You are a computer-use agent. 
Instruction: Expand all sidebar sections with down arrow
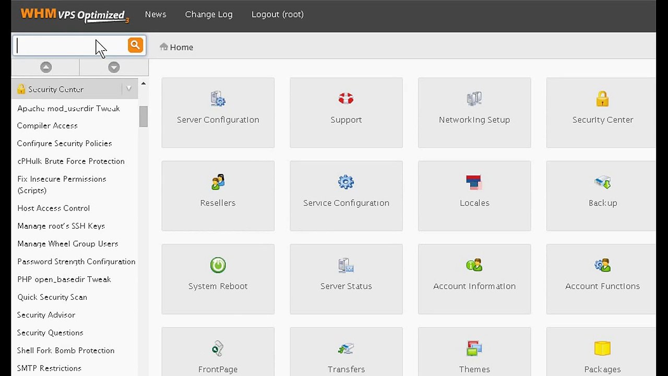(114, 67)
